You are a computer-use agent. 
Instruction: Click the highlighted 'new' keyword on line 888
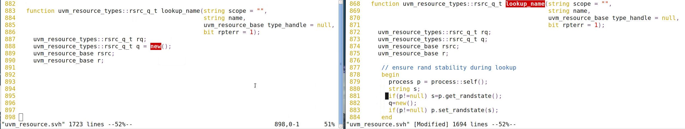pos(156,46)
